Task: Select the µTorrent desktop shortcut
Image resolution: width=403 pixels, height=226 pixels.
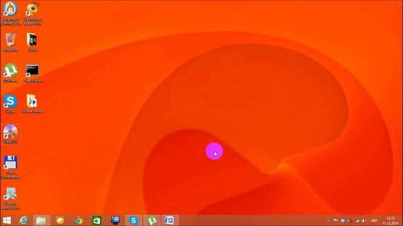Action: click(x=10, y=73)
